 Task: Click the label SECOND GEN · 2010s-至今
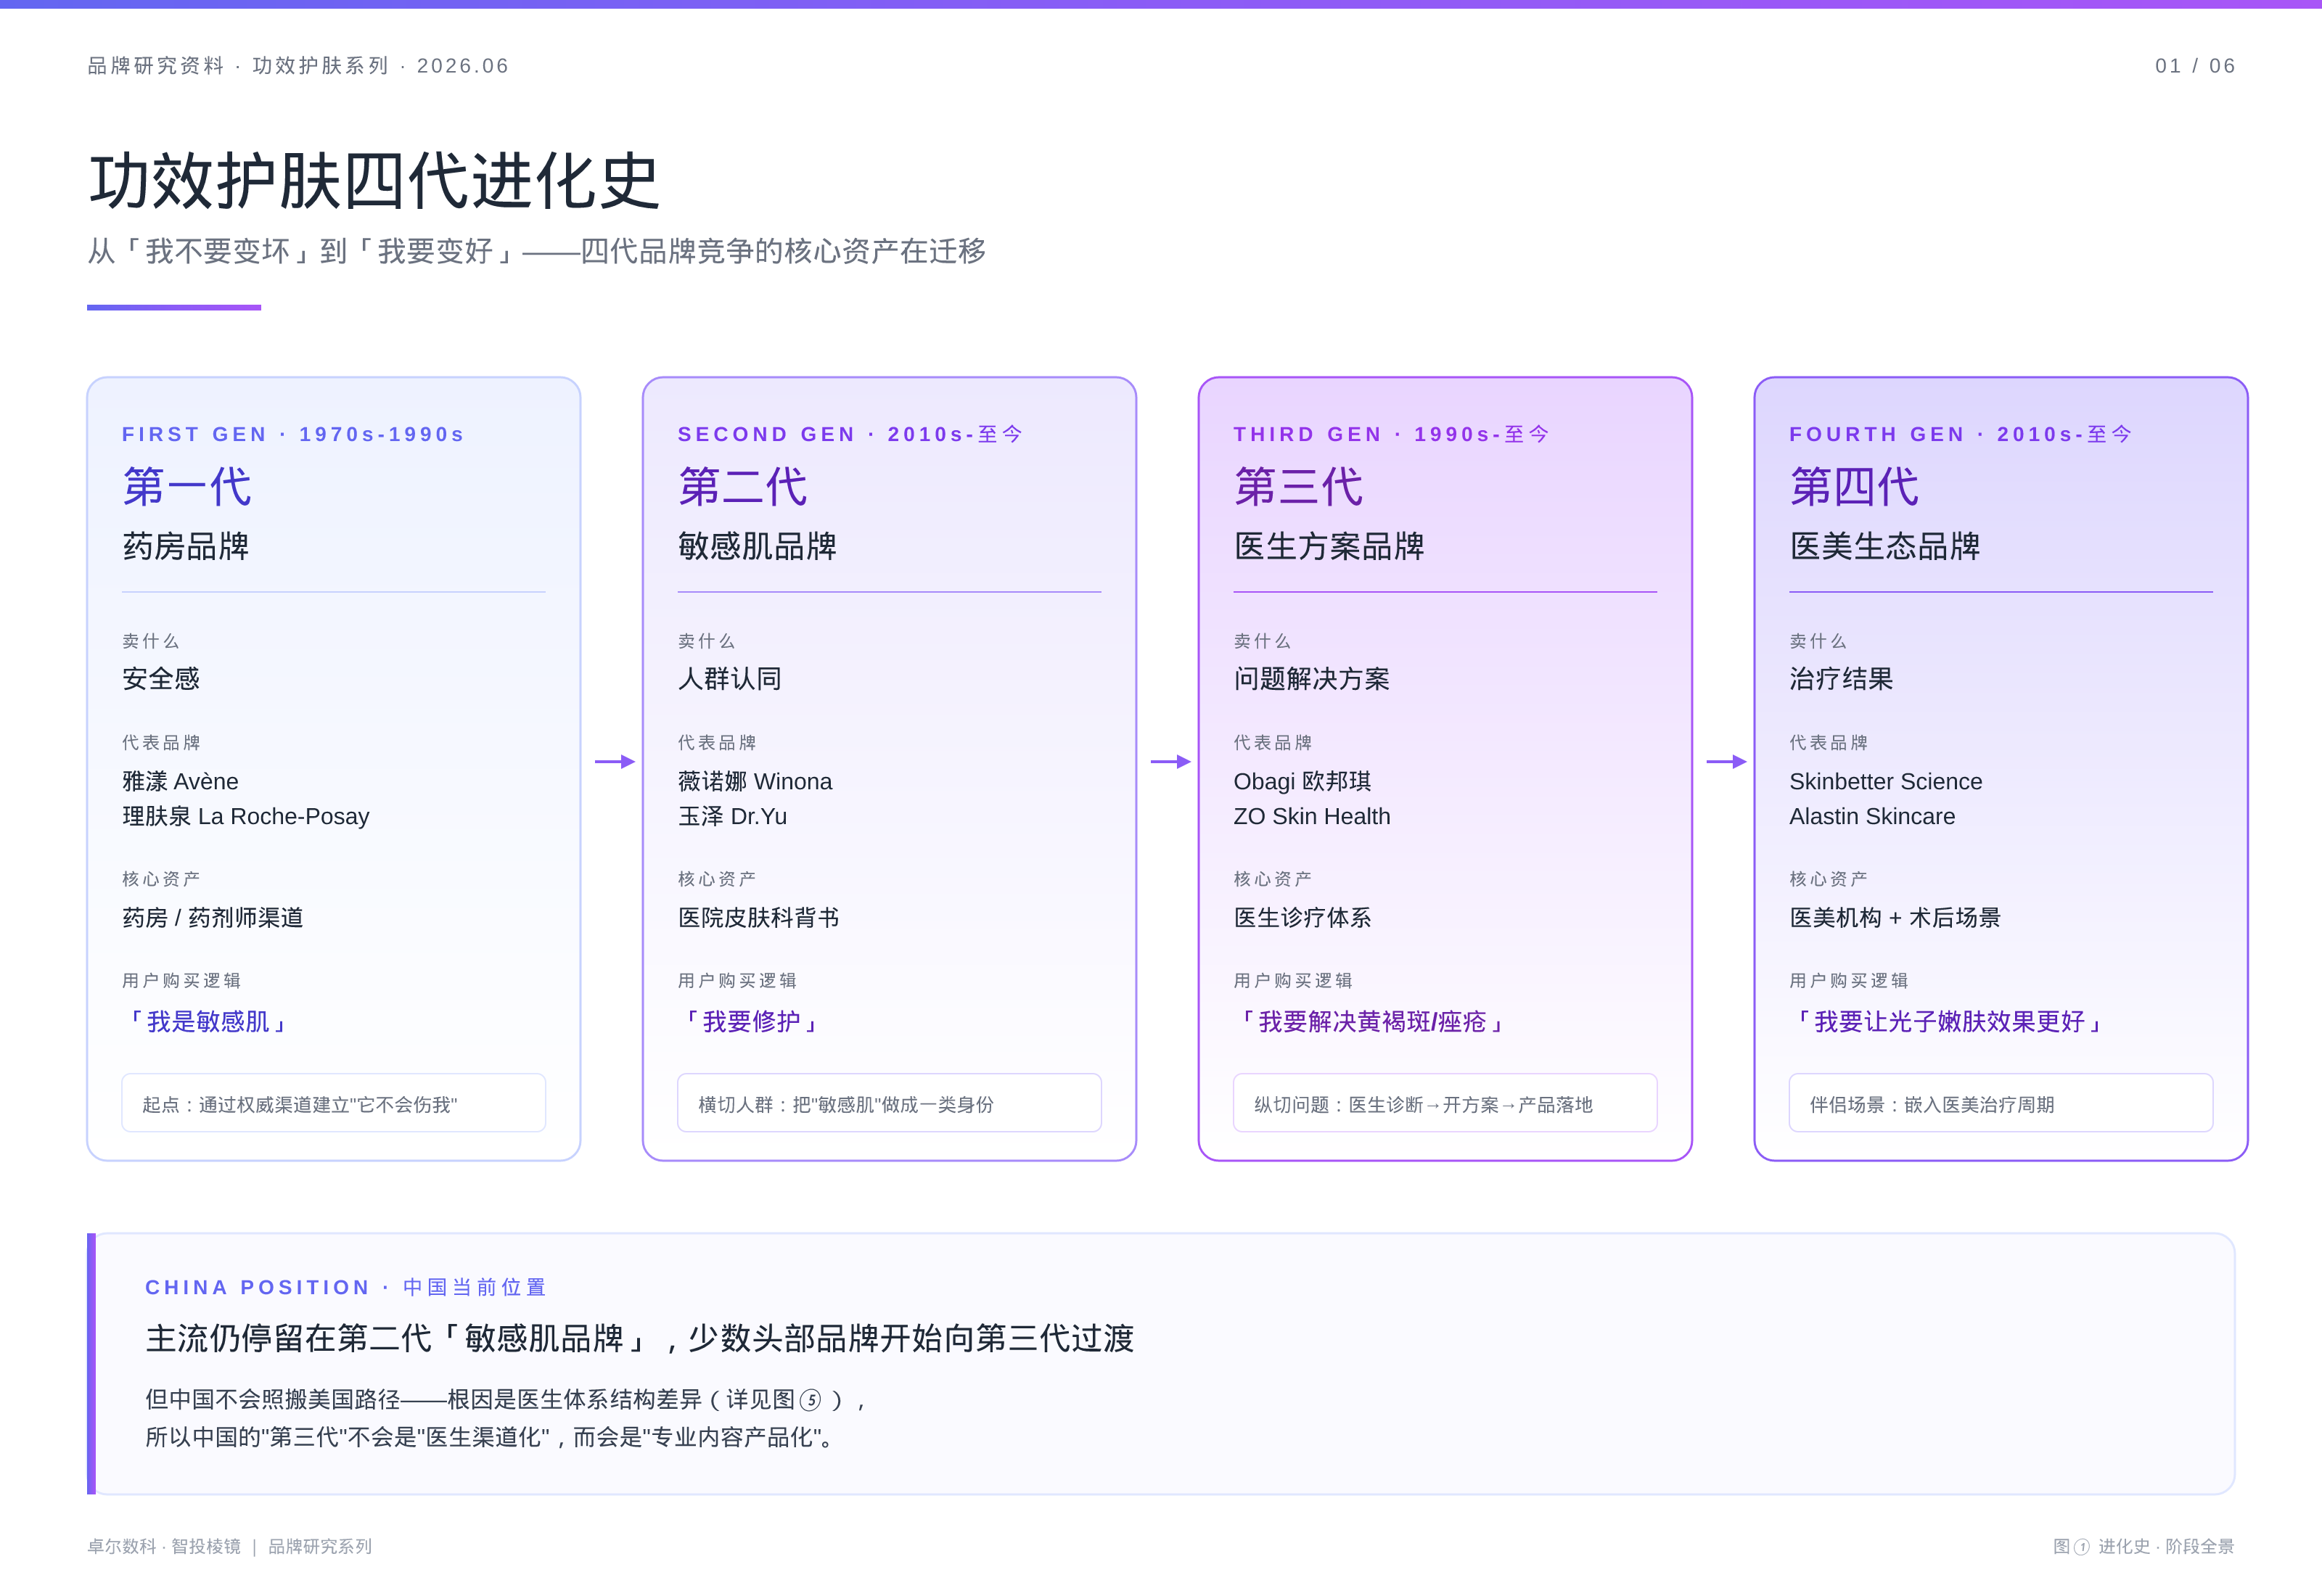click(850, 434)
